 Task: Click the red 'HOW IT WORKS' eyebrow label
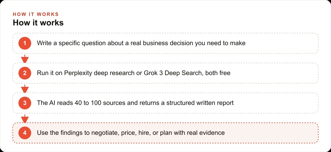[x=36, y=14]
